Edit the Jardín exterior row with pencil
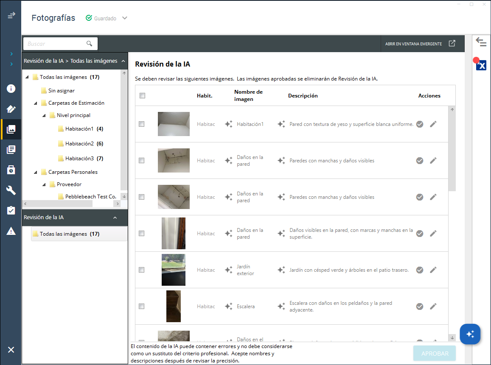 (433, 270)
